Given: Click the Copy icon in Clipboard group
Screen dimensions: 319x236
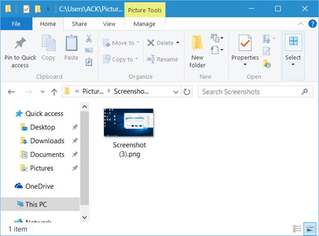Looking at the screenshot, I should click(x=48, y=43).
